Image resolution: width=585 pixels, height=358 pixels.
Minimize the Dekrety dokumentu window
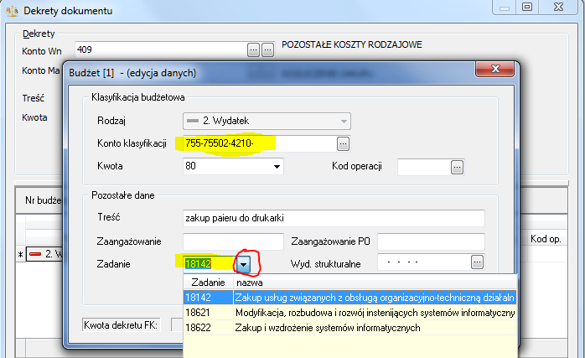pos(505,7)
